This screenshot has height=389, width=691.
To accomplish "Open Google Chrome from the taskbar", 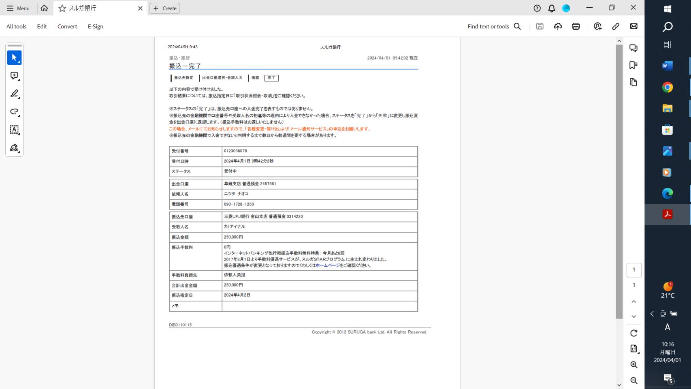I will 668,87.
